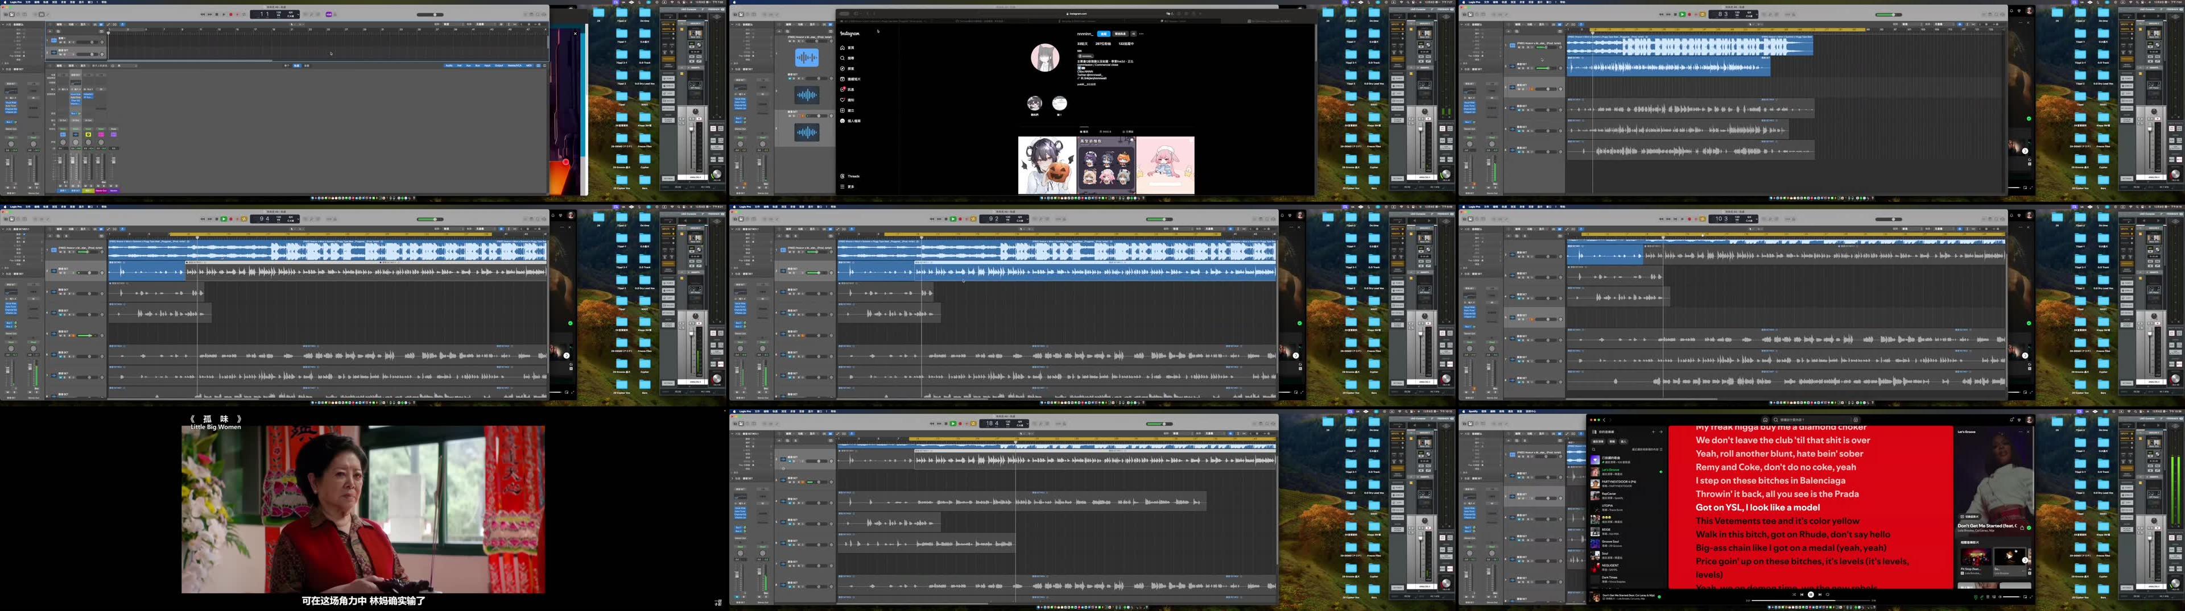The width and height of the screenshot is (2185, 611).
Task: Open the Threads link in Instagram's sidebar
Action: [x=850, y=176]
